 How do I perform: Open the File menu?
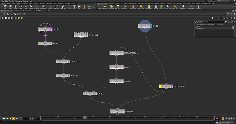click(x=3, y=1)
